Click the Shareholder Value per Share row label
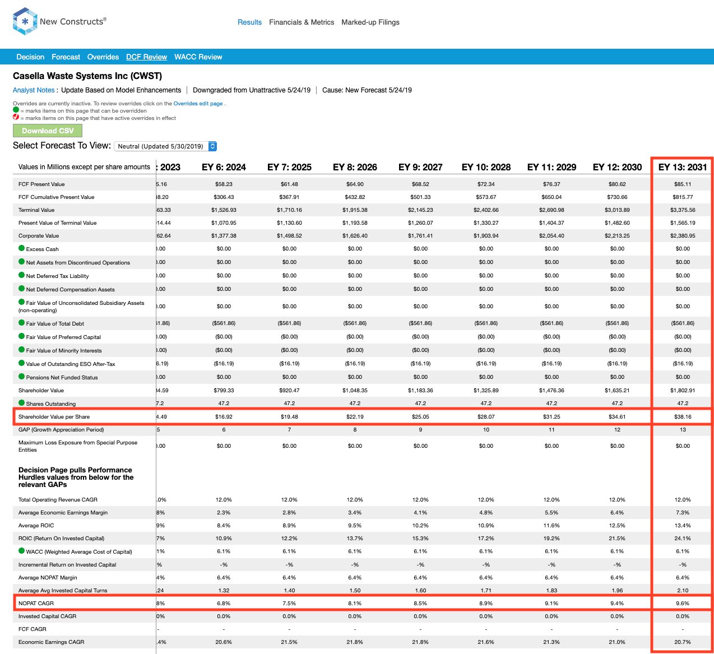The width and height of the screenshot is (714, 654). (x=54, y=417)
